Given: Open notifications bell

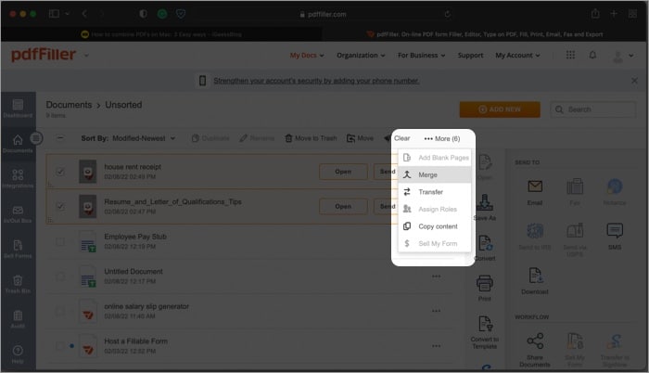Looking at the screenshot, I should click(x=592, y=55).
